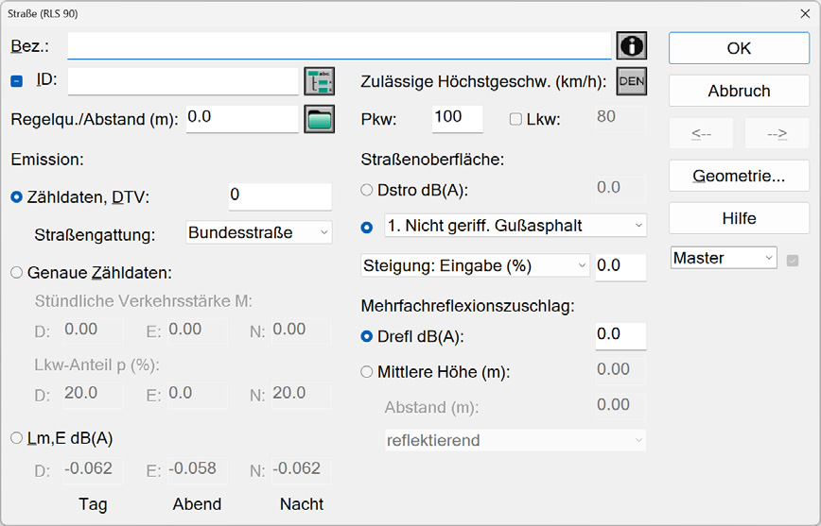This screenshot has width=821, height=526.
Task: Cancel with the Abbruch button
Action: [739, 91]
